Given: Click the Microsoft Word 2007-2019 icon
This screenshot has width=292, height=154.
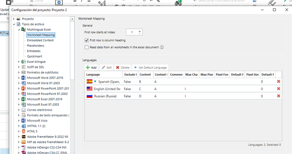Looking at the screenshot, I should click(24, 78).
